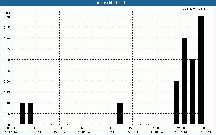Click the Niederschlag [mm] chart title

coord(110,3)
